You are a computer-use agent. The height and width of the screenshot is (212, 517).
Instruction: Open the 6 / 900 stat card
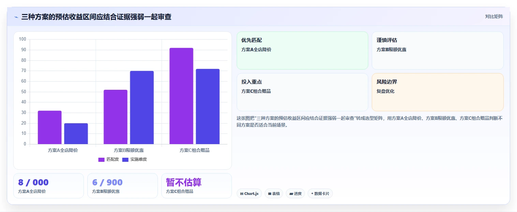pyautogui.click(x=122, y=186)
